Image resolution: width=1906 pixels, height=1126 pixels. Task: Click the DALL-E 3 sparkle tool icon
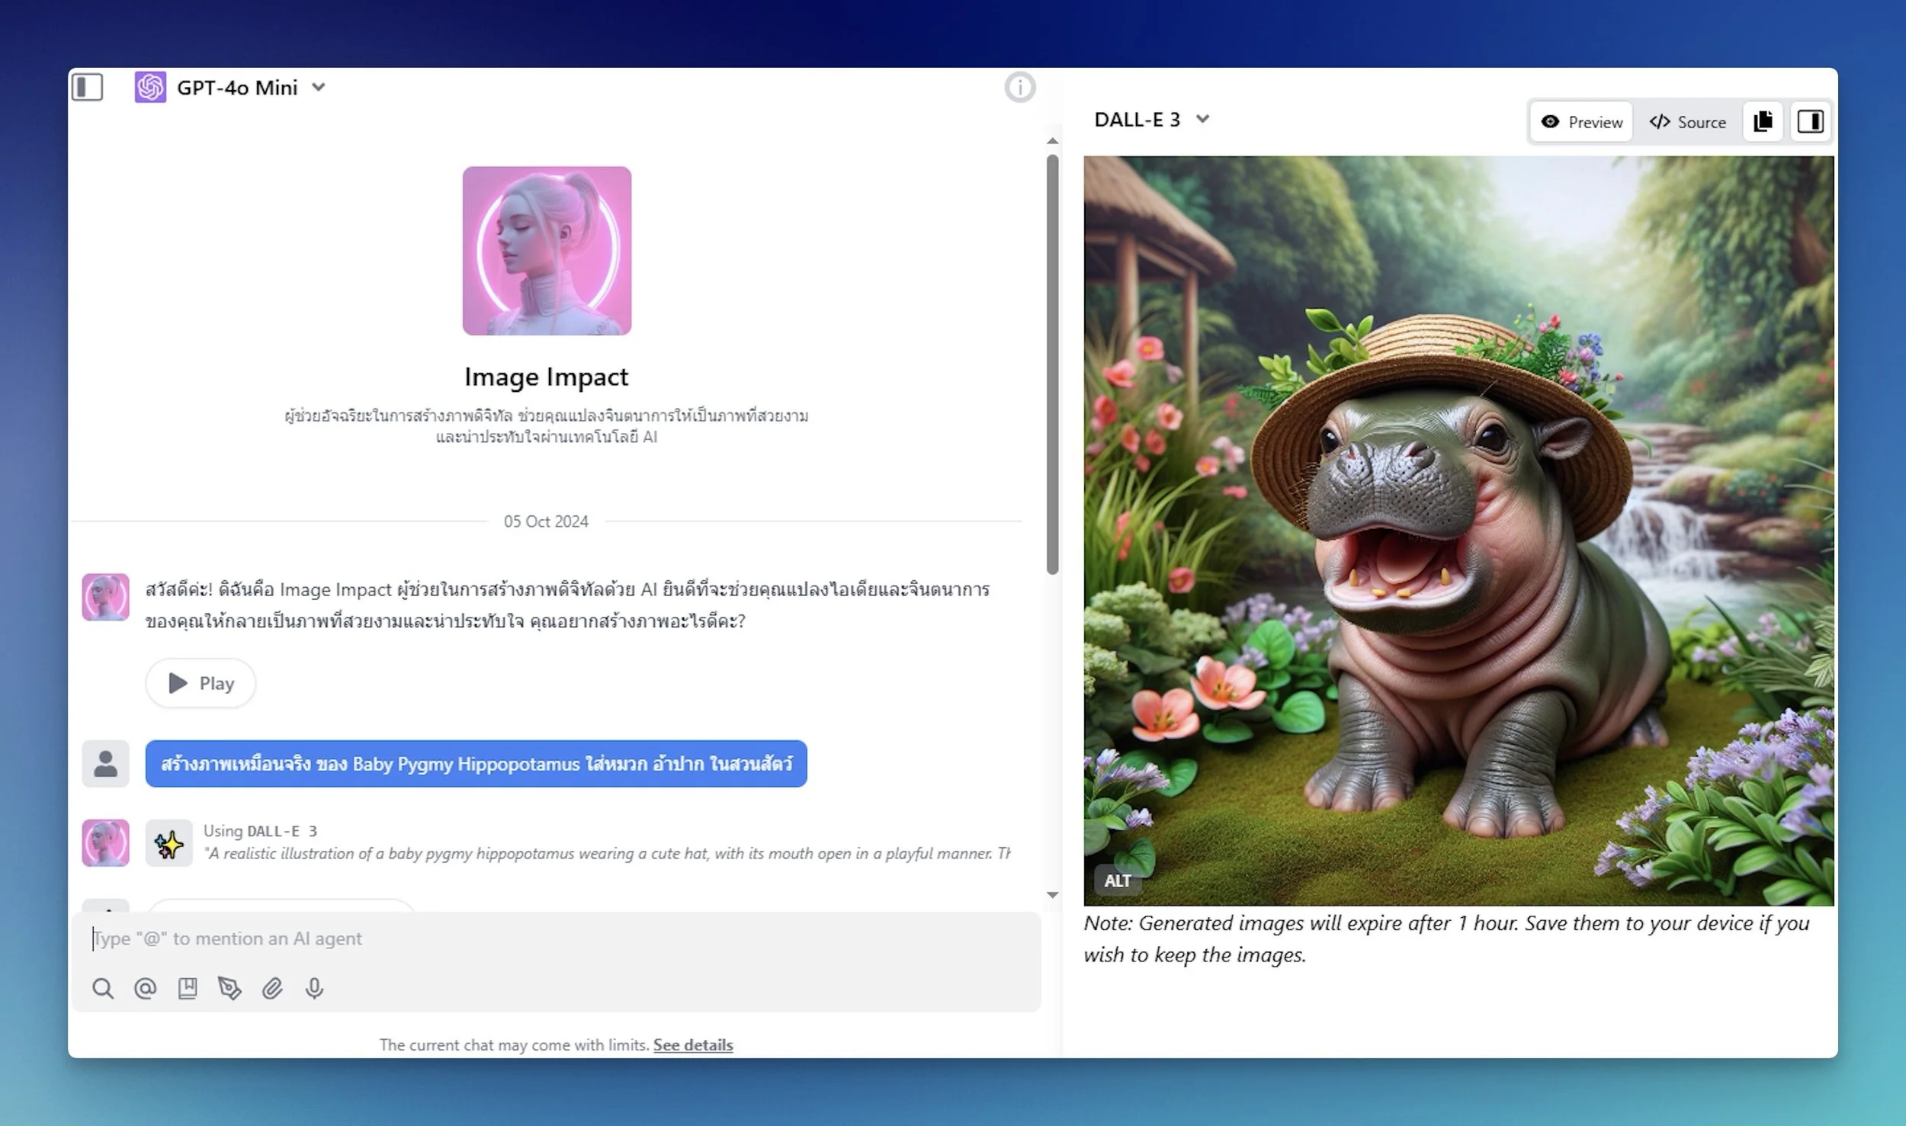coord(168,843)
